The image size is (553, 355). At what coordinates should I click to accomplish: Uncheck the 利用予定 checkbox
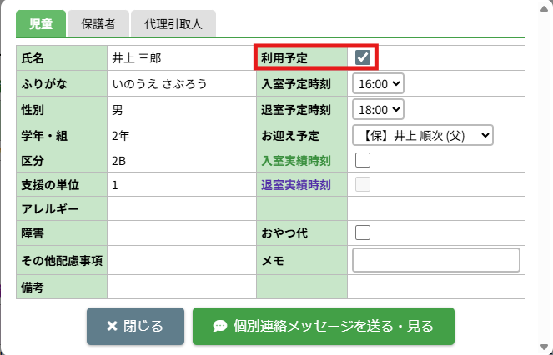(363, 57)
